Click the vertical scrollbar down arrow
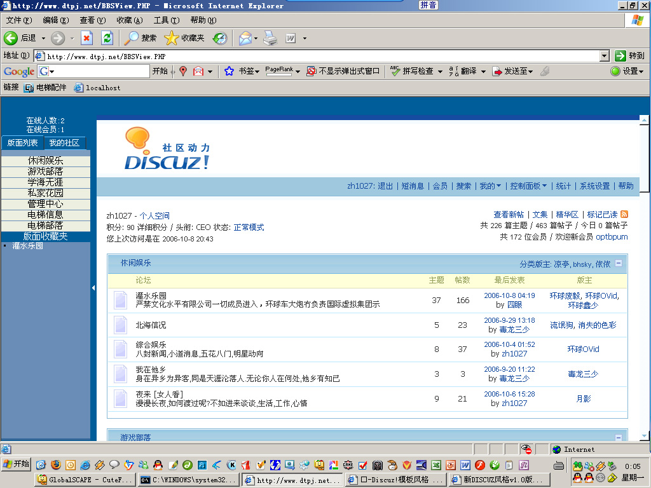This screenshot has height=488, width=651. [x=644, y=436]
